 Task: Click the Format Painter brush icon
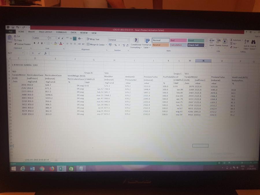(15, 44)
